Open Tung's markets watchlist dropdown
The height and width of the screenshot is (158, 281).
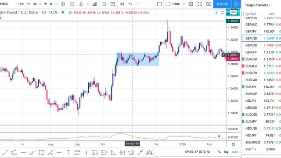(258, 5)
